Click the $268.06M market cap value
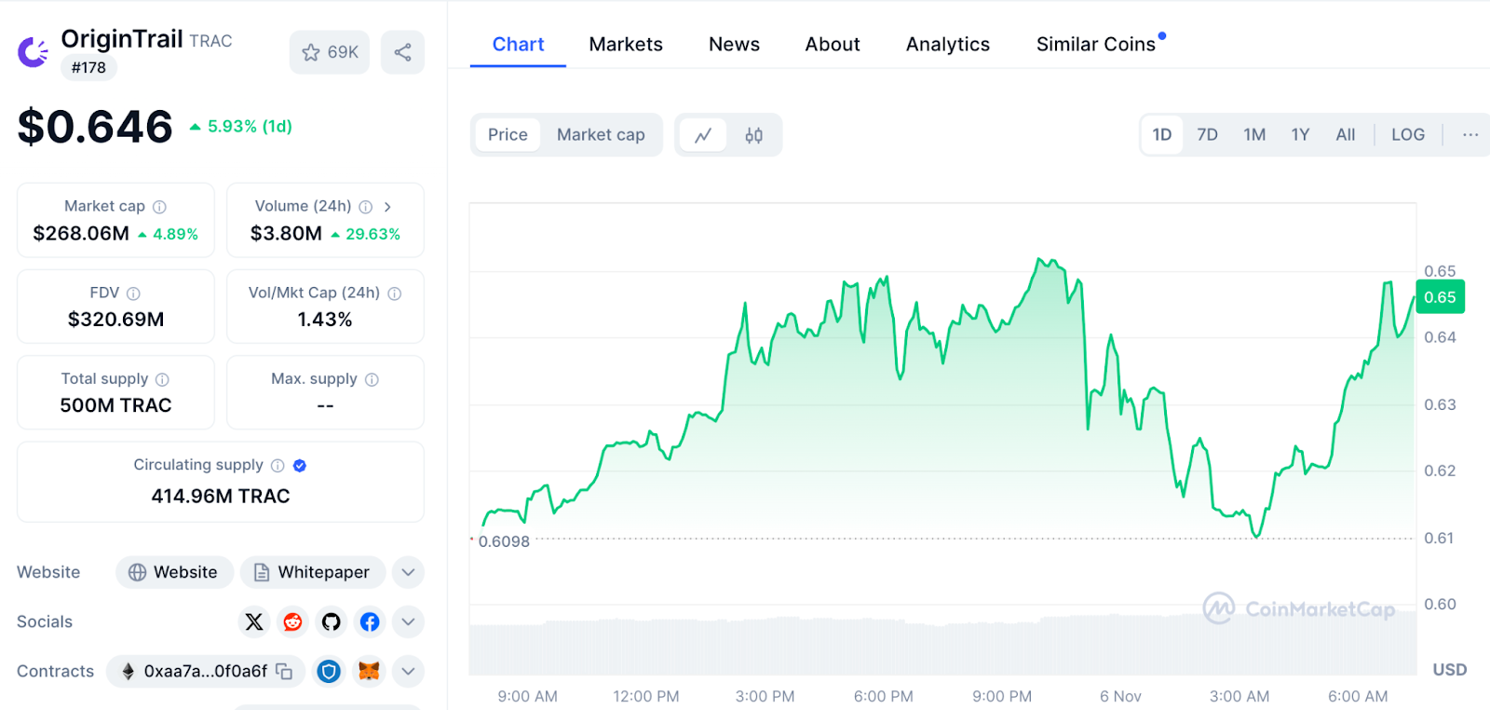 point(81,234)
